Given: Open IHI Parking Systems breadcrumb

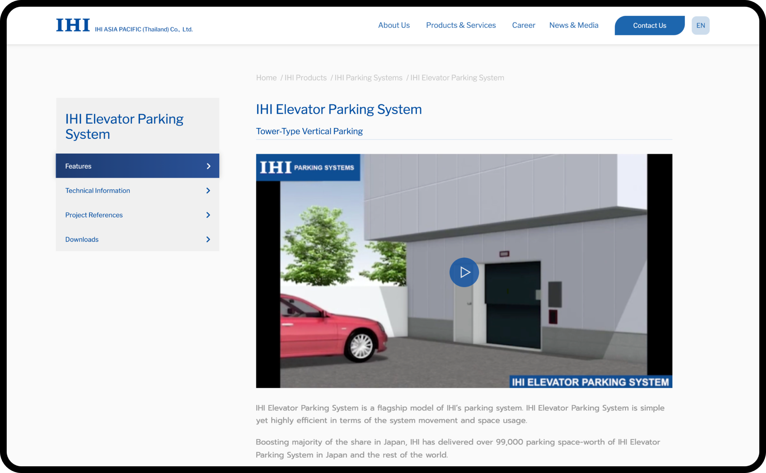Looking at the screenshot, I should (x=368, y=78).
